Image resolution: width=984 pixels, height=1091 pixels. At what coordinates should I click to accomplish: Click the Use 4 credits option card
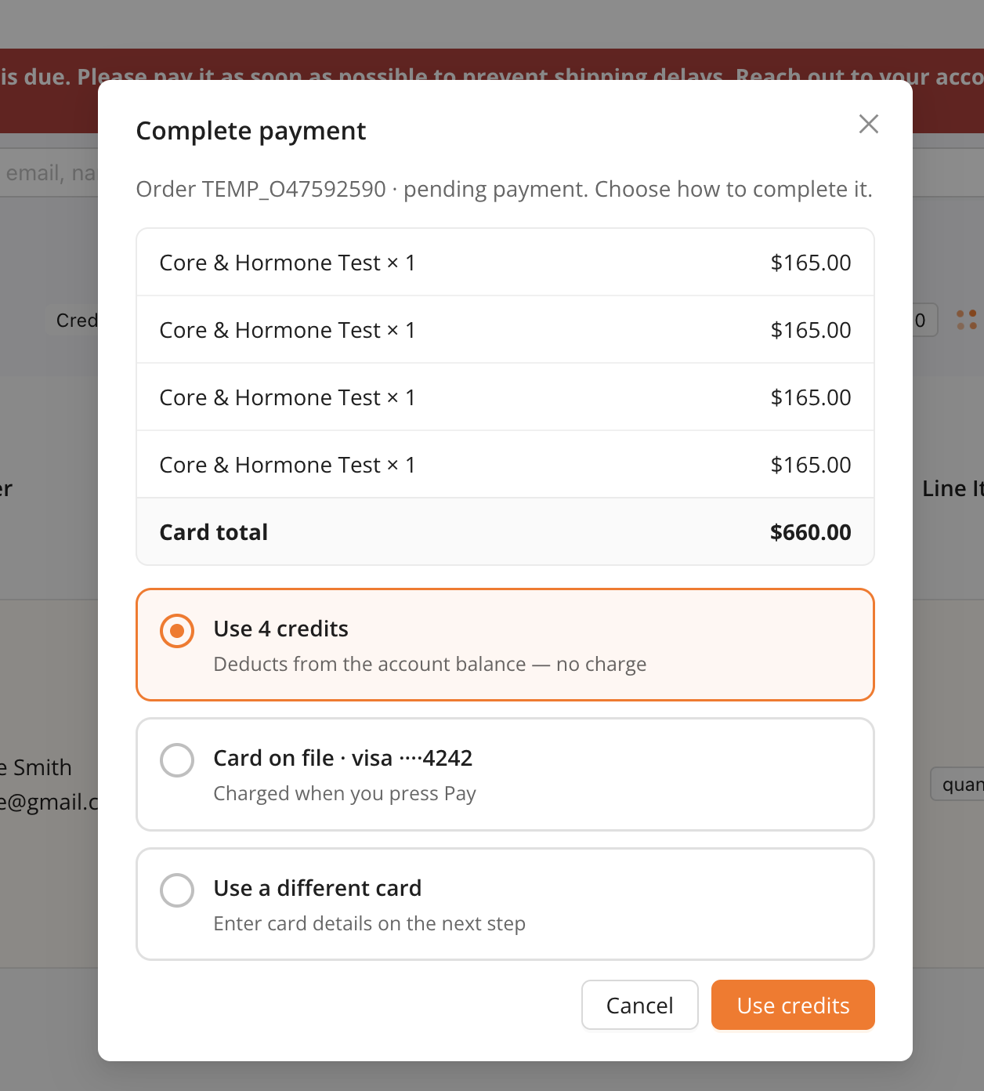[505, 644]
